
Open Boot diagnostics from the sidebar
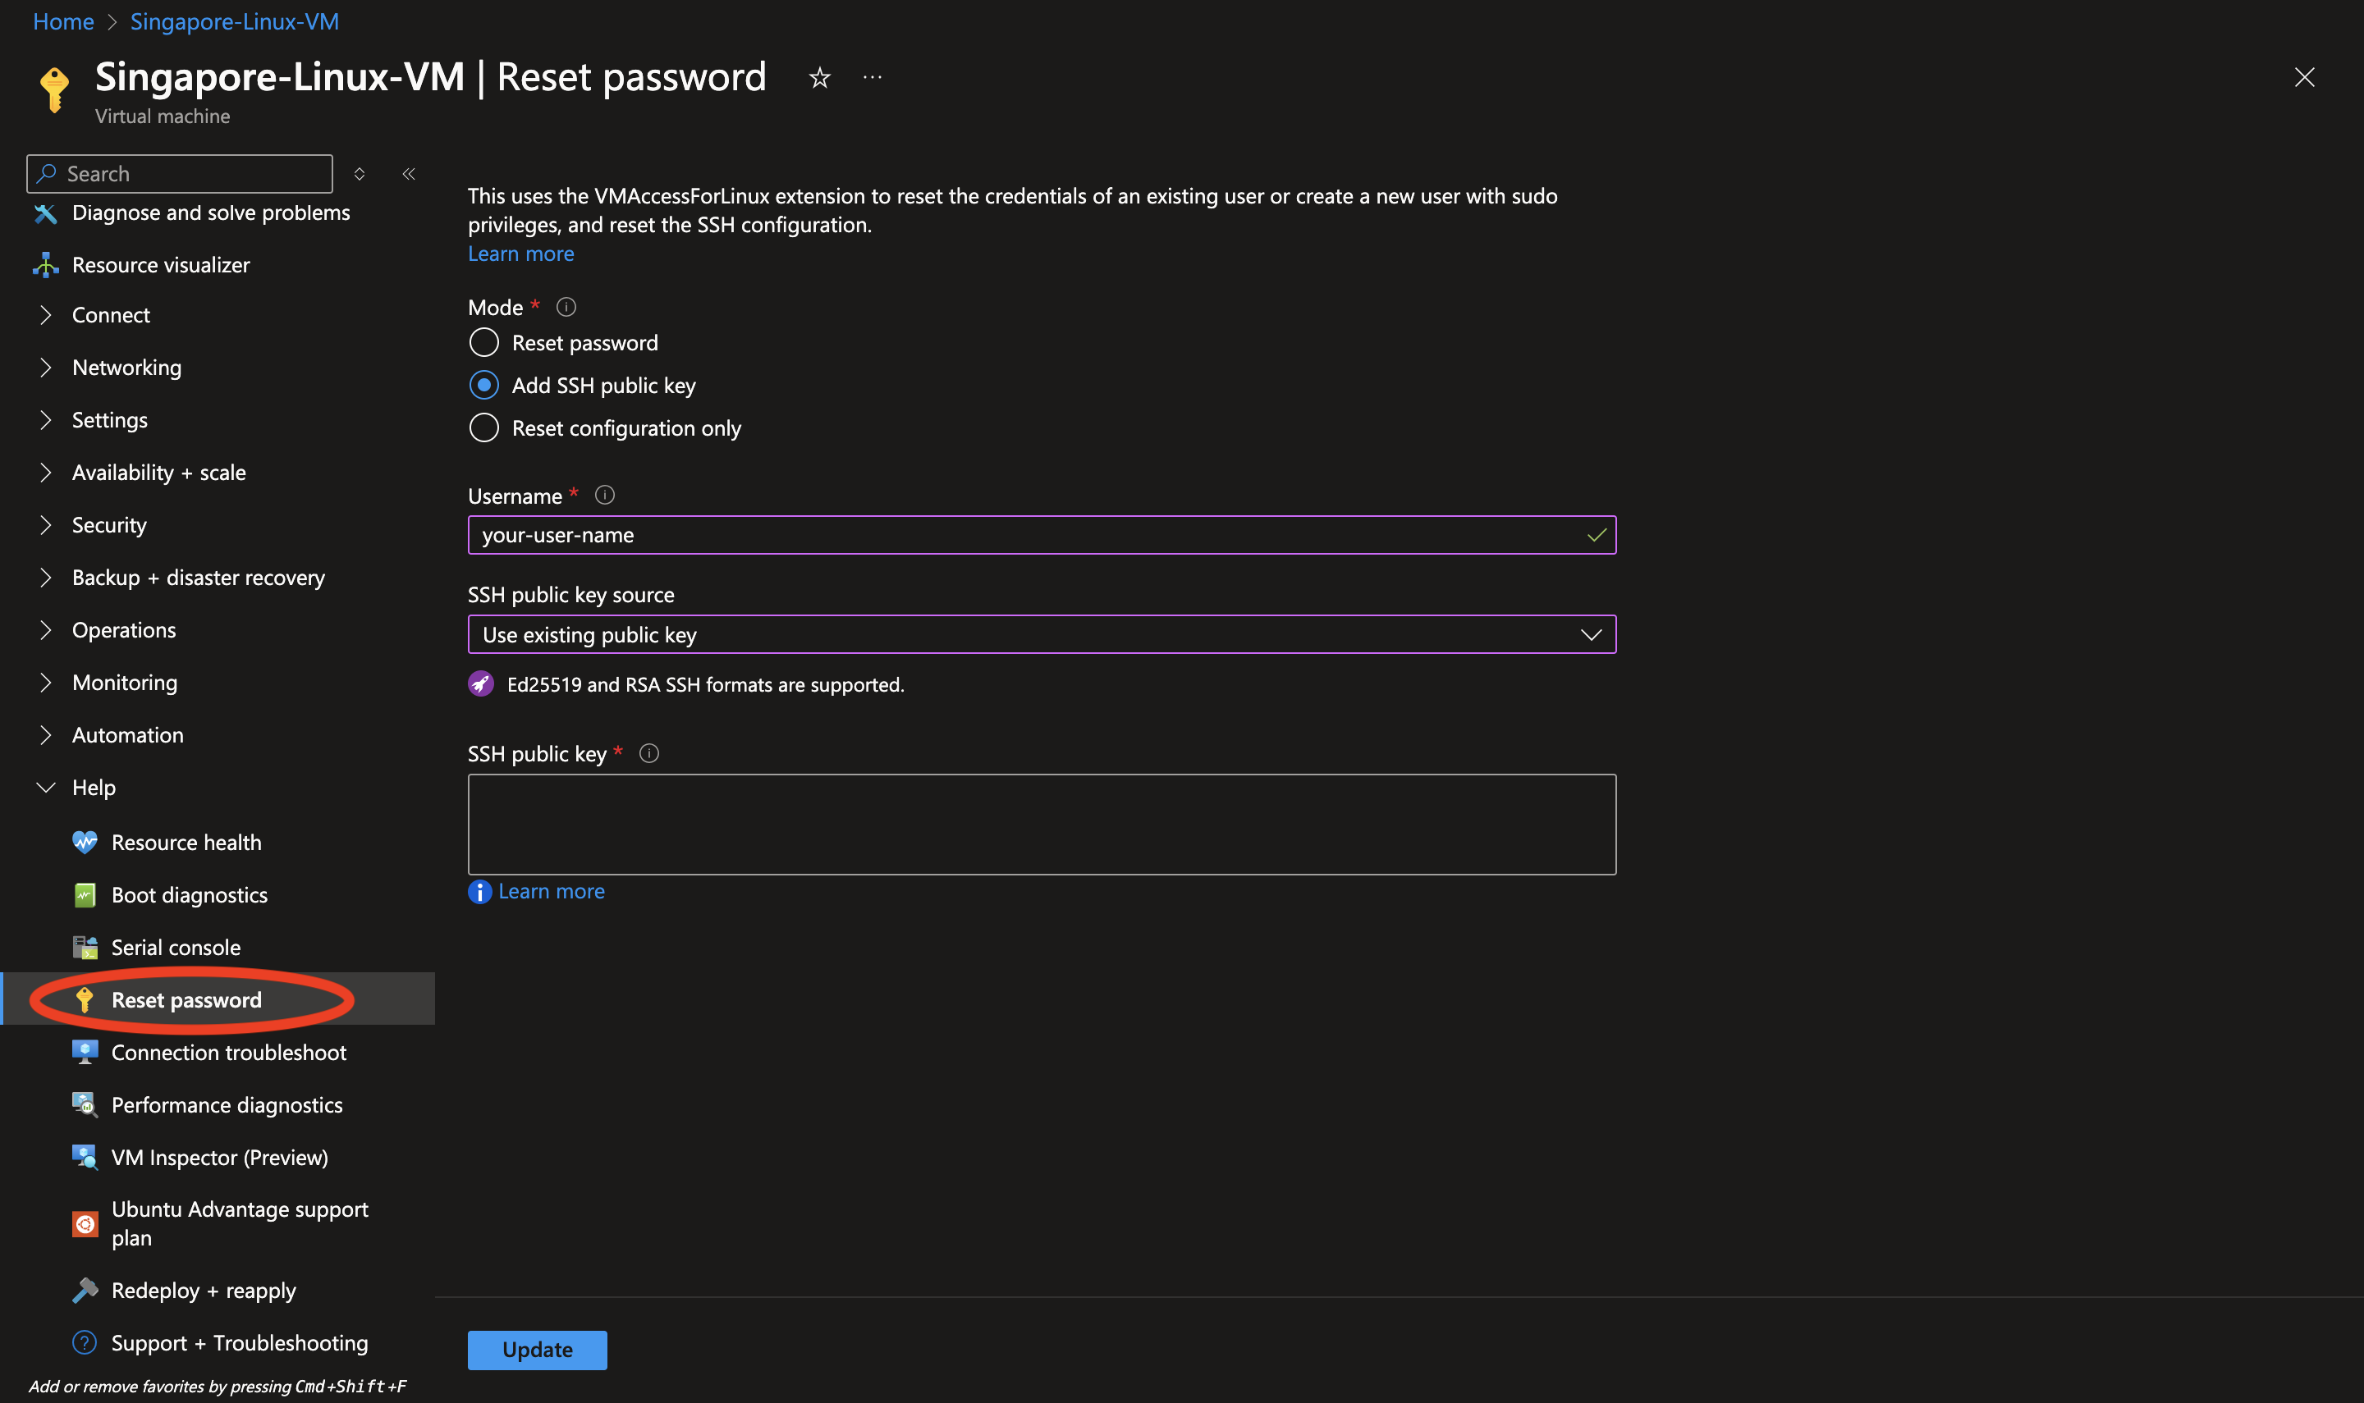[188, 894]
